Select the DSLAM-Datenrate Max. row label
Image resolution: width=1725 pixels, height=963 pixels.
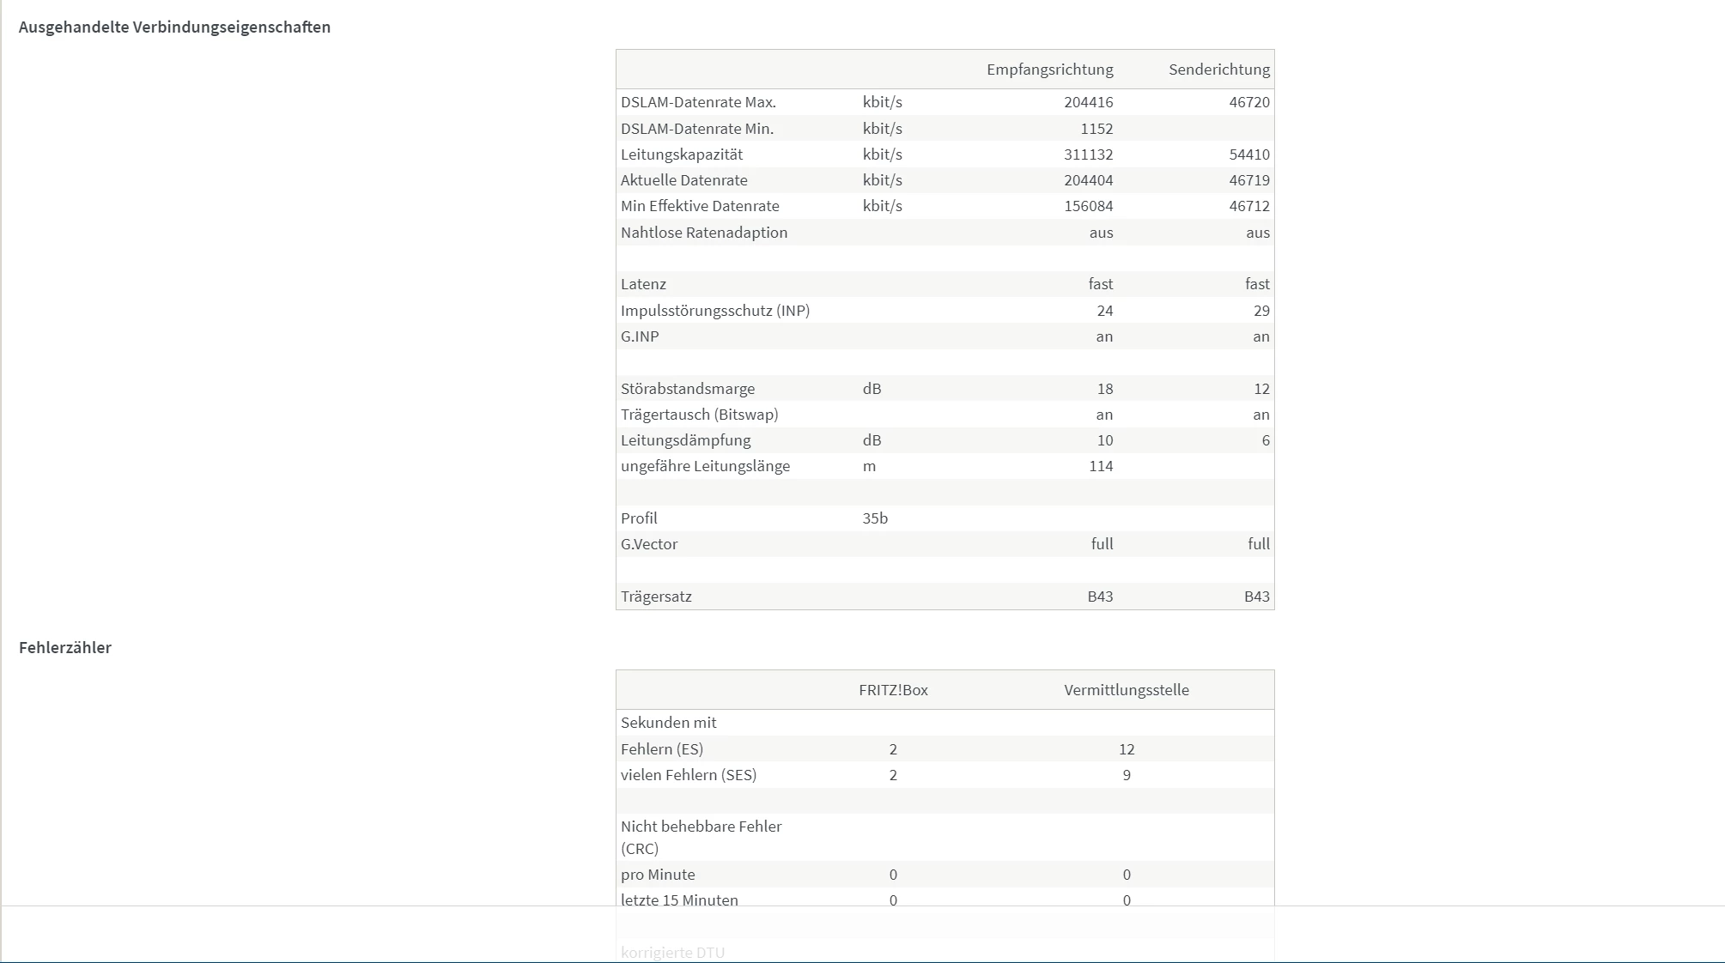(698, 102)
